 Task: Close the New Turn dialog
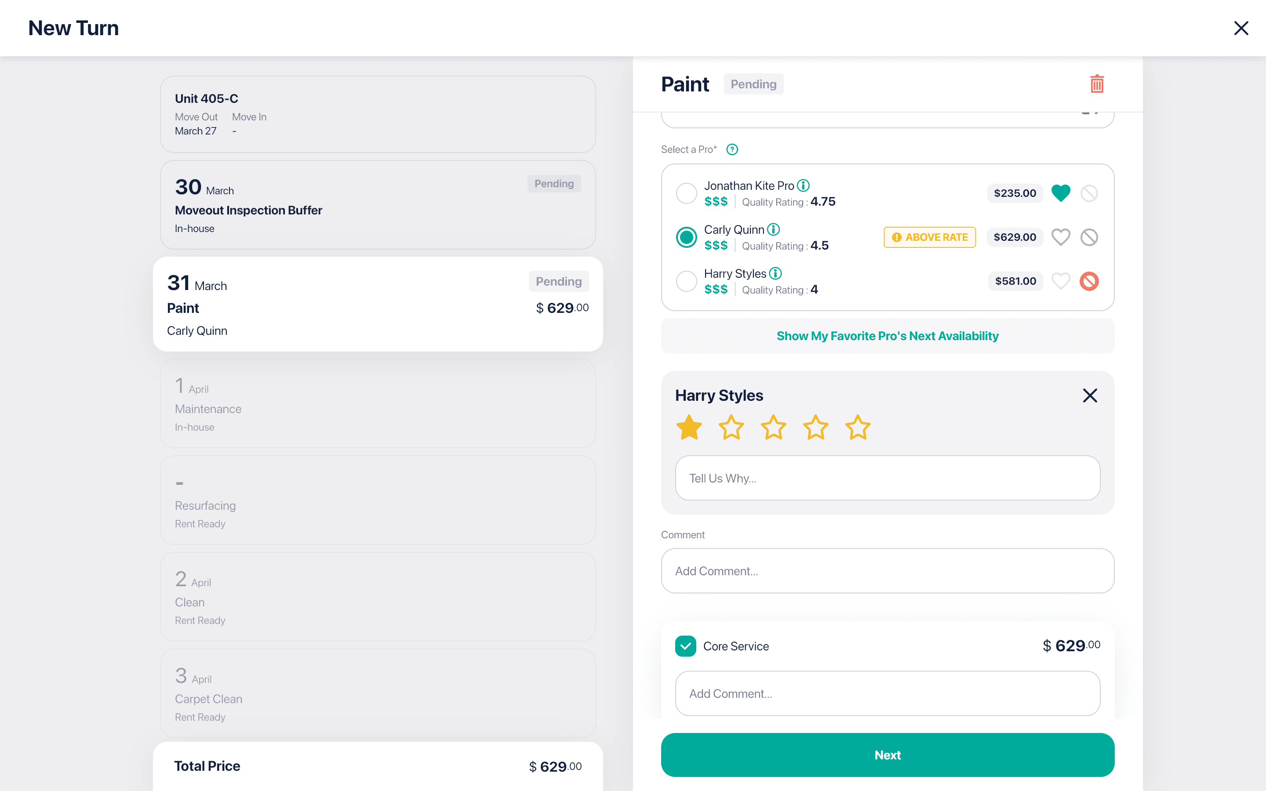pyautogui.click(x=1241, y=28)
